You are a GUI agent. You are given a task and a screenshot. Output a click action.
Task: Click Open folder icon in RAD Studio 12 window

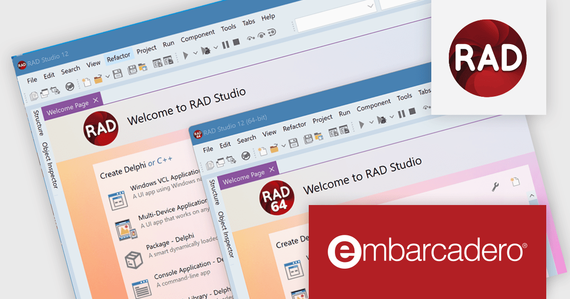click(98, 79)
